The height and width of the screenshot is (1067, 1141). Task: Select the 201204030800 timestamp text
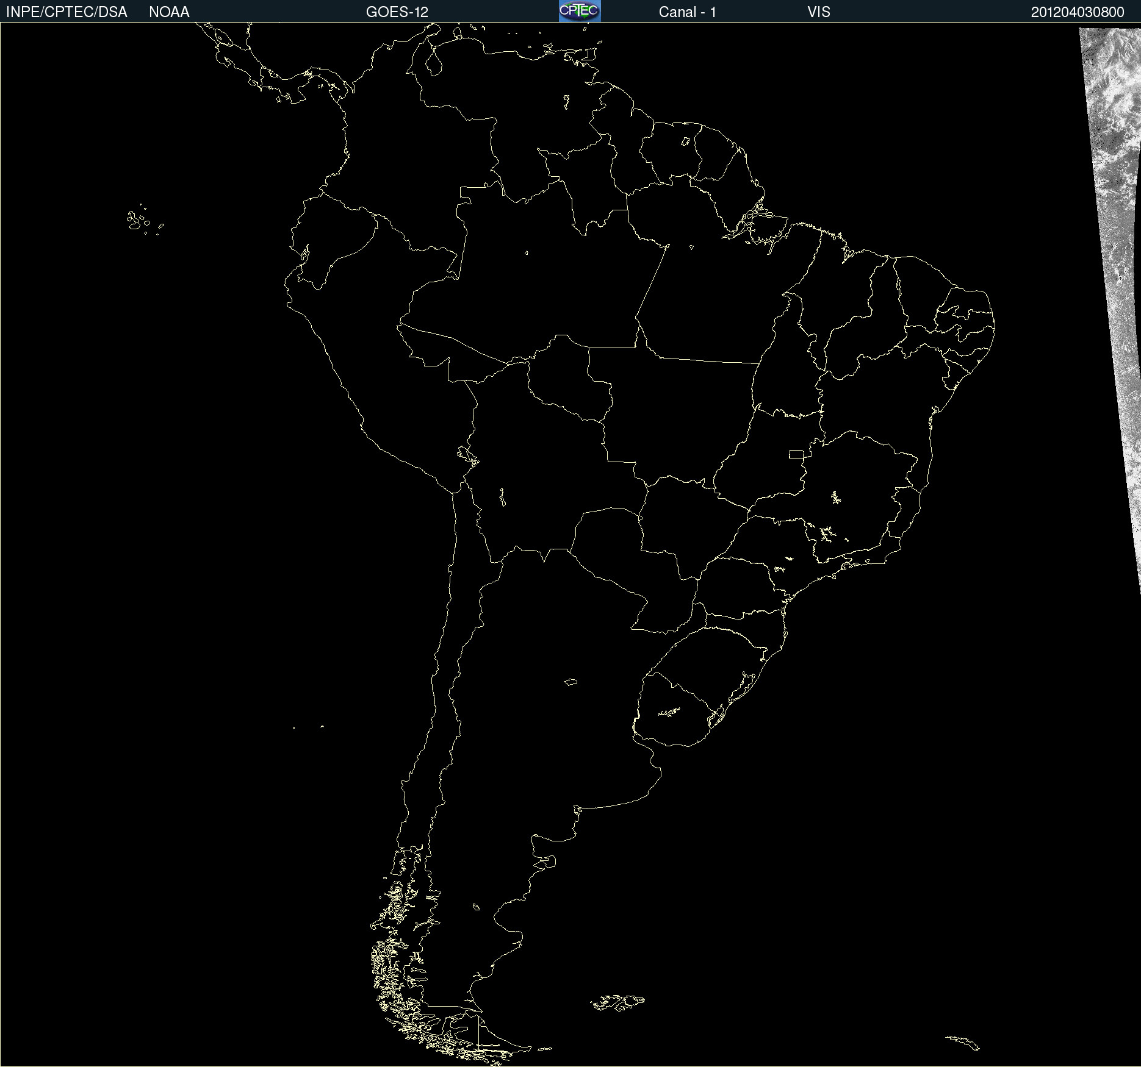pos(1078,12)
